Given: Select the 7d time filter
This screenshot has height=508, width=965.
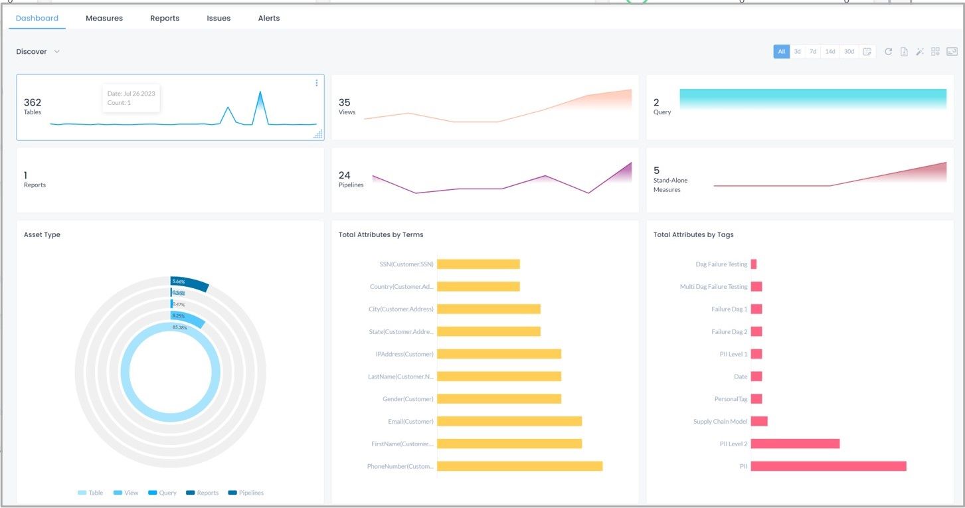Looking at the screenshot, I should (813, 52).
